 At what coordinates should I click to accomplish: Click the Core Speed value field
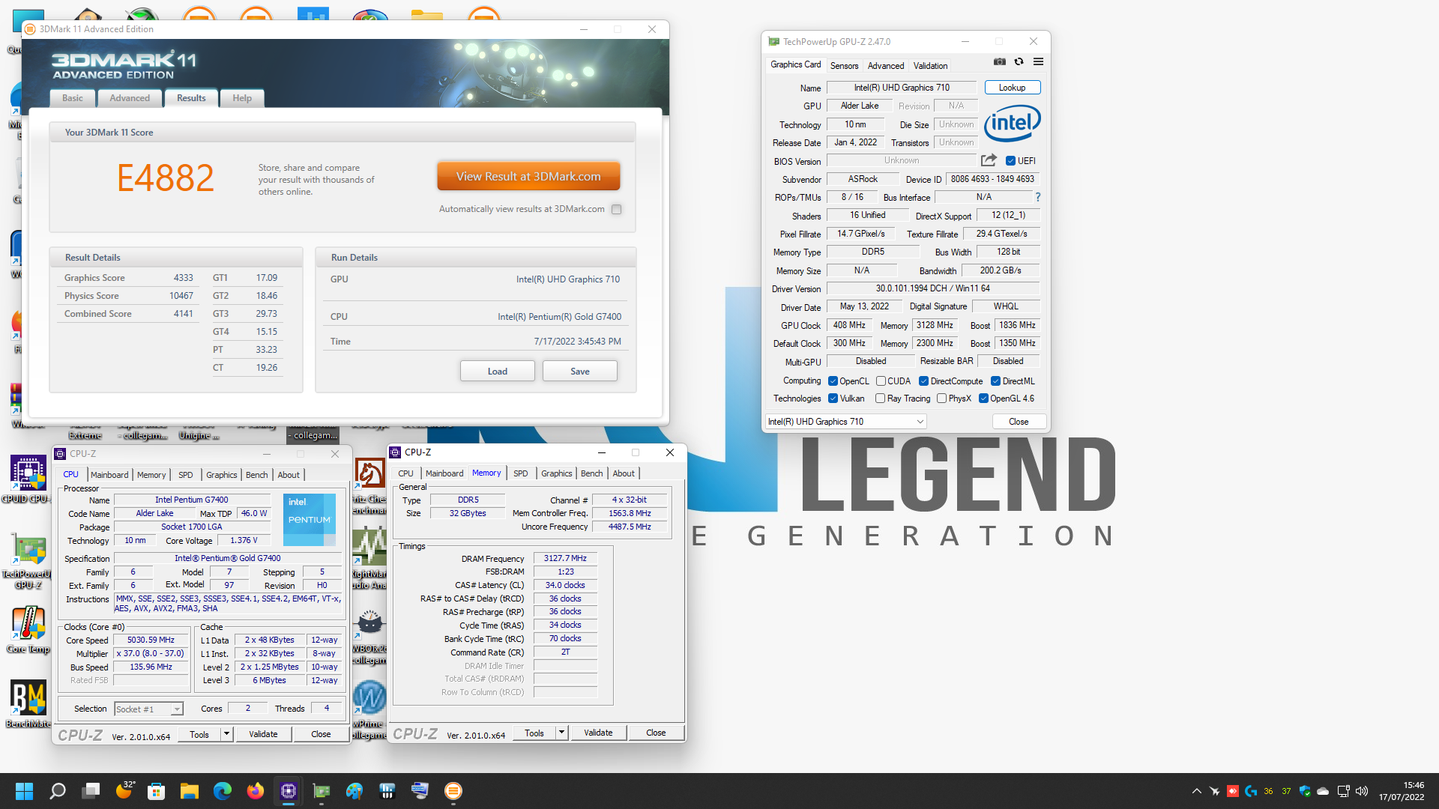click(x=151, y=640)
